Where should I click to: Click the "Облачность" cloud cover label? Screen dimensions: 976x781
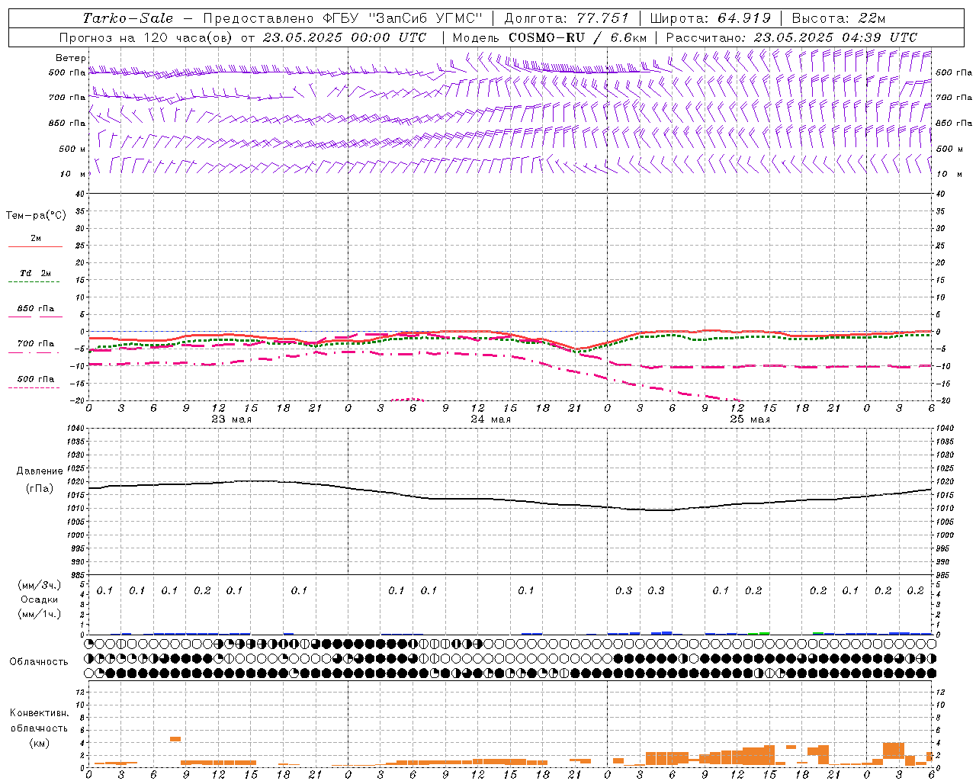point(39,662)
